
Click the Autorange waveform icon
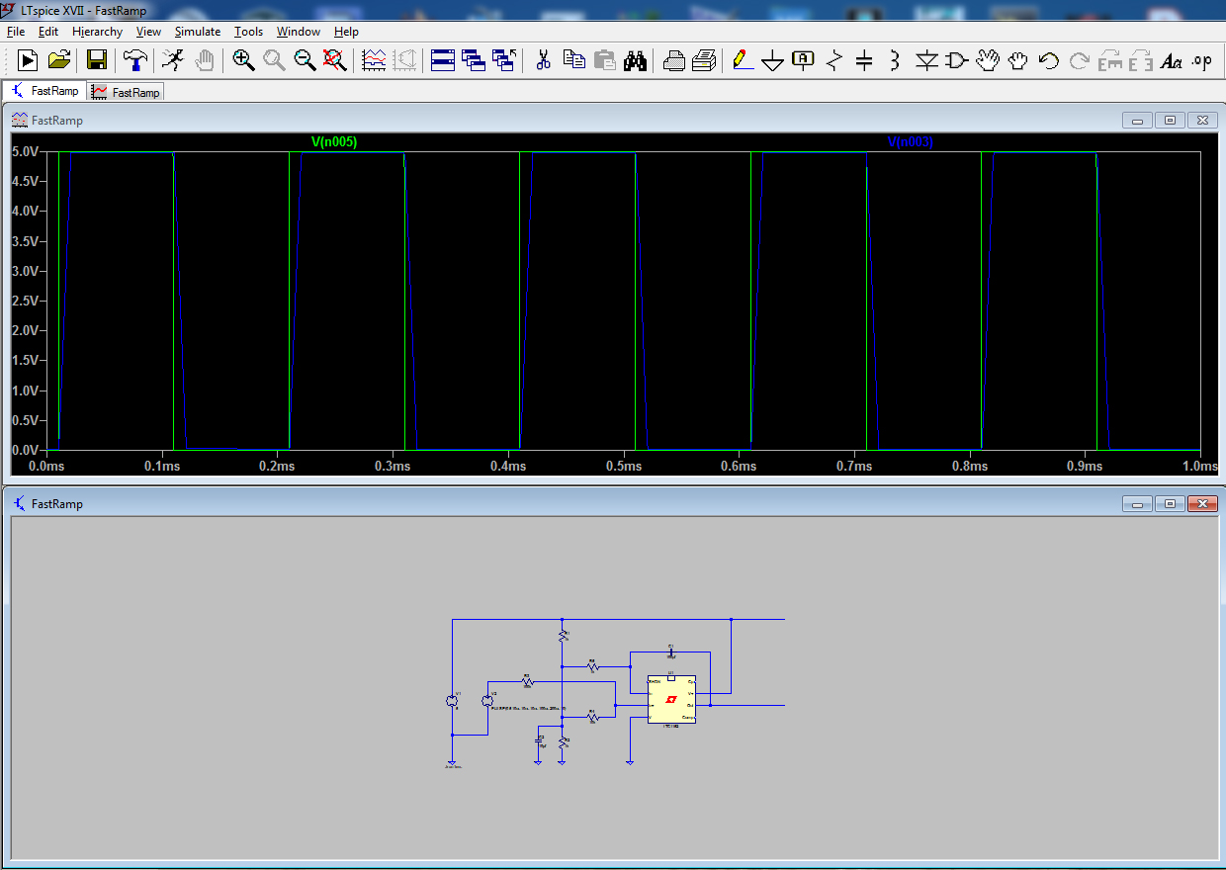point(374,60)
